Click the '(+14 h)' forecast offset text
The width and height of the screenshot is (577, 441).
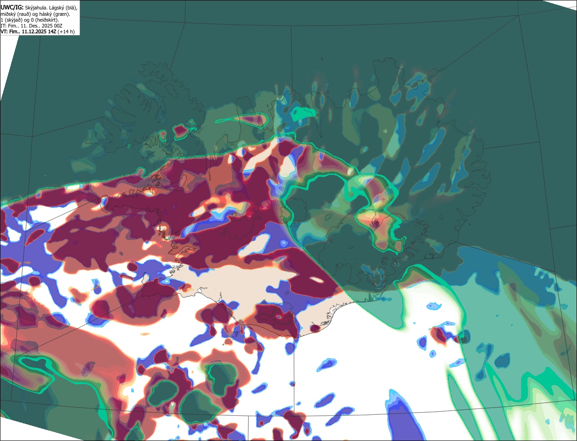coord(66,32)
